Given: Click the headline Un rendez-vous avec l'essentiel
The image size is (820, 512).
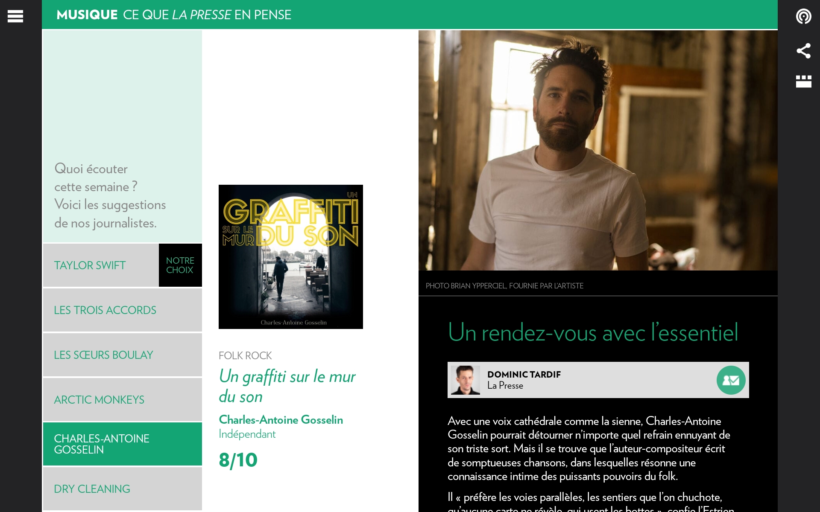Looking at the screenshot, I should (x=593, y=332).
